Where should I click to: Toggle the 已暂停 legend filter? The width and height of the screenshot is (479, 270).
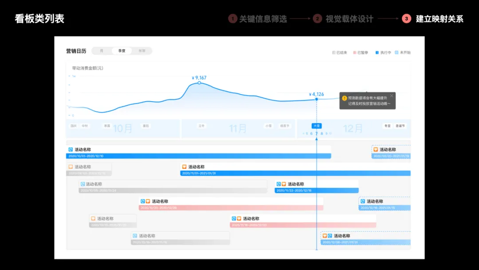click(x=361, y=52)
